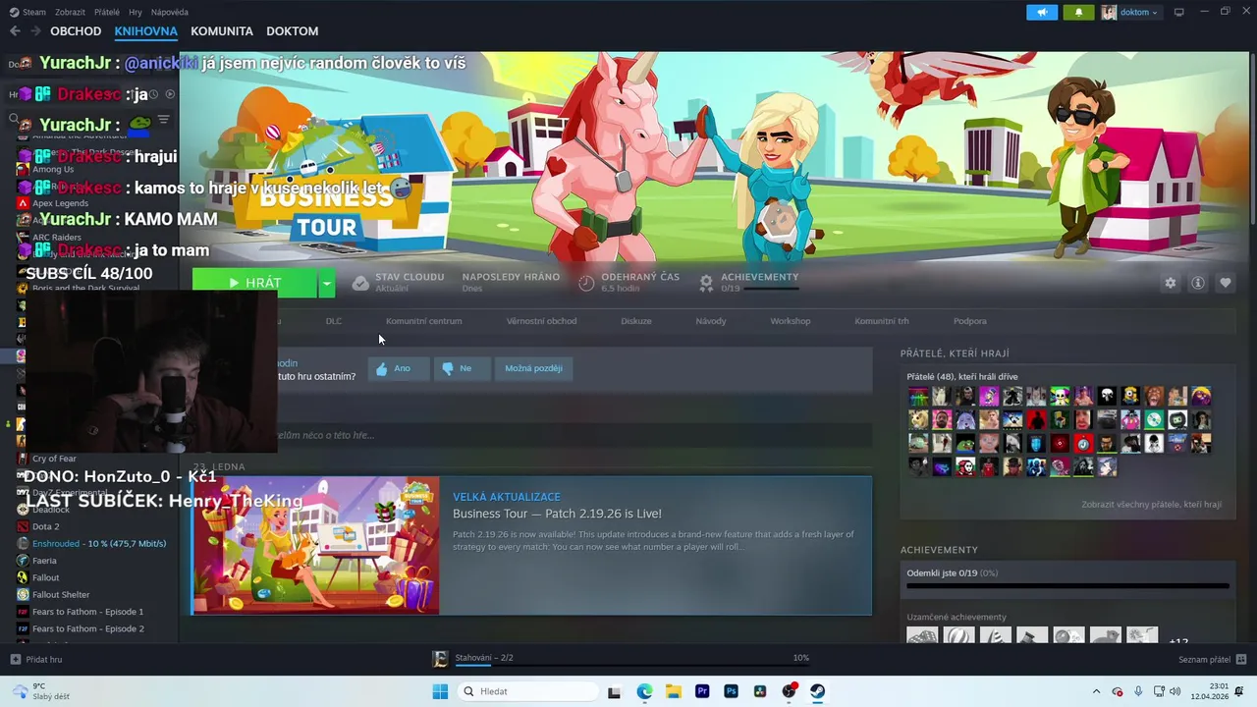Image resolution: width=1257 pixels, height=707 pixels.
Task: Open the Podpora tab
Action: pyautogui.click(x=970, y=321)
